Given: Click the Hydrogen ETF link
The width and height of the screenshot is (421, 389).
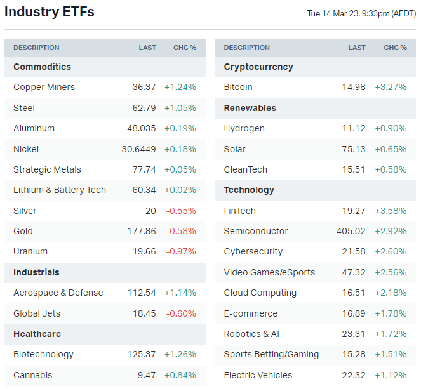Looking at the screenshot, I should coord(244,128).
